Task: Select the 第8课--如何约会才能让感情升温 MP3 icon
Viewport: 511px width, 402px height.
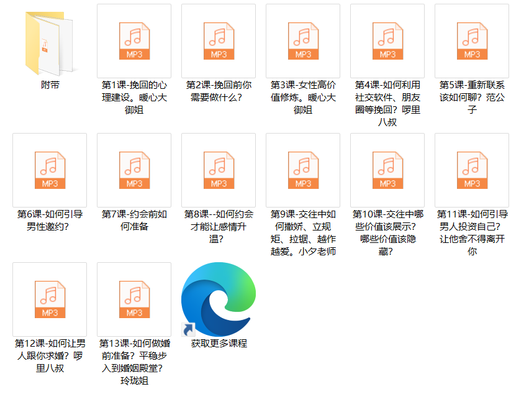Action: [219, 170]
